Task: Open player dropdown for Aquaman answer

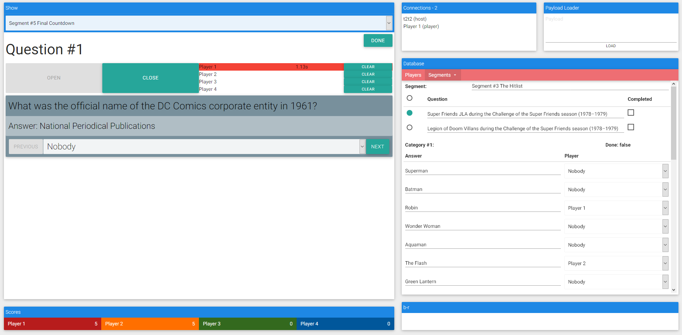Action: click(x=616, y=245)
